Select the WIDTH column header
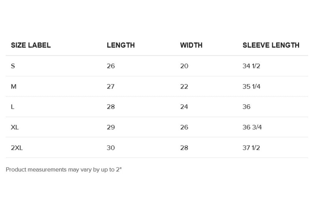Screen dimensions: 321x204 tap(191, 45)
